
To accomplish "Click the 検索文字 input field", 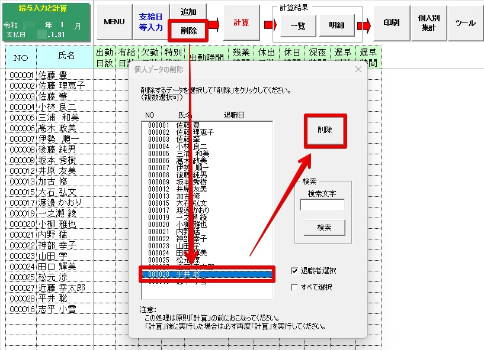I will [x=322, y=205].
